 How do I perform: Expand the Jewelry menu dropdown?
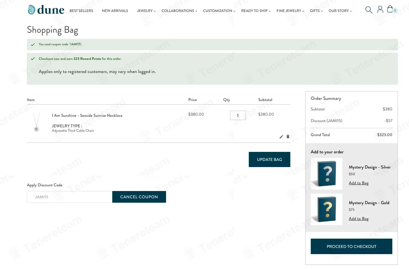[146, 11]
